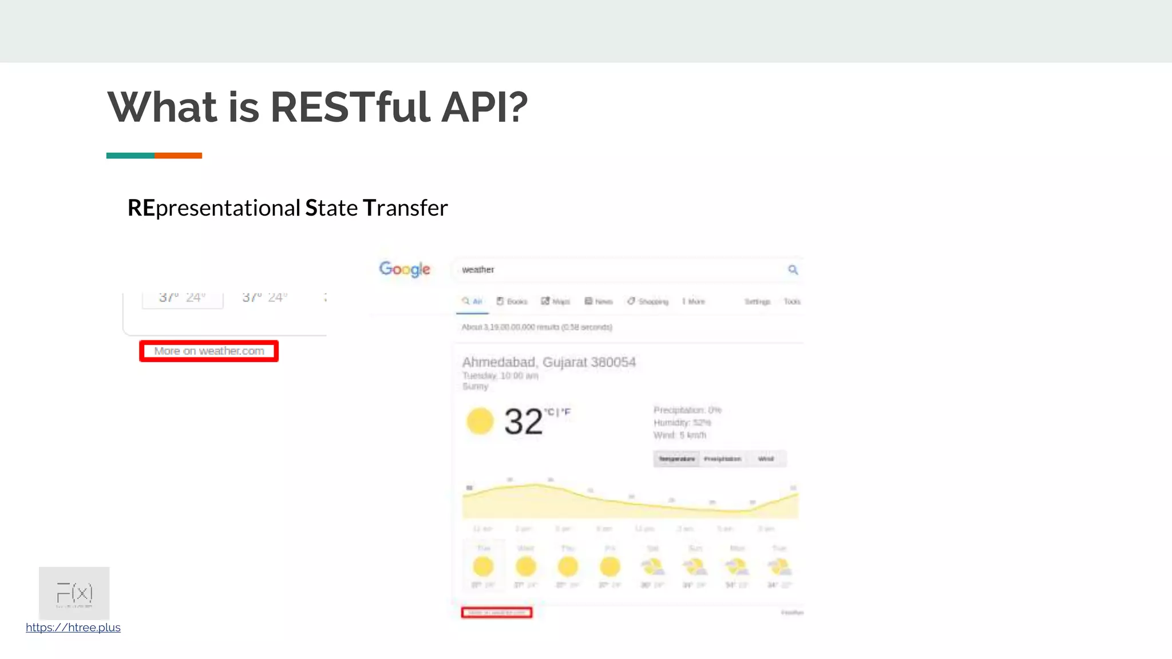
Task: Click the results count text line
Action: point(537,327)
